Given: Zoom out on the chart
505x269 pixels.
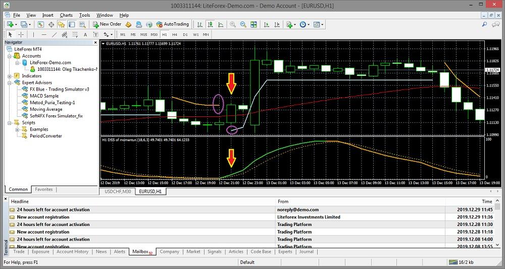Looking at the screenshot, I should [243, 24].
